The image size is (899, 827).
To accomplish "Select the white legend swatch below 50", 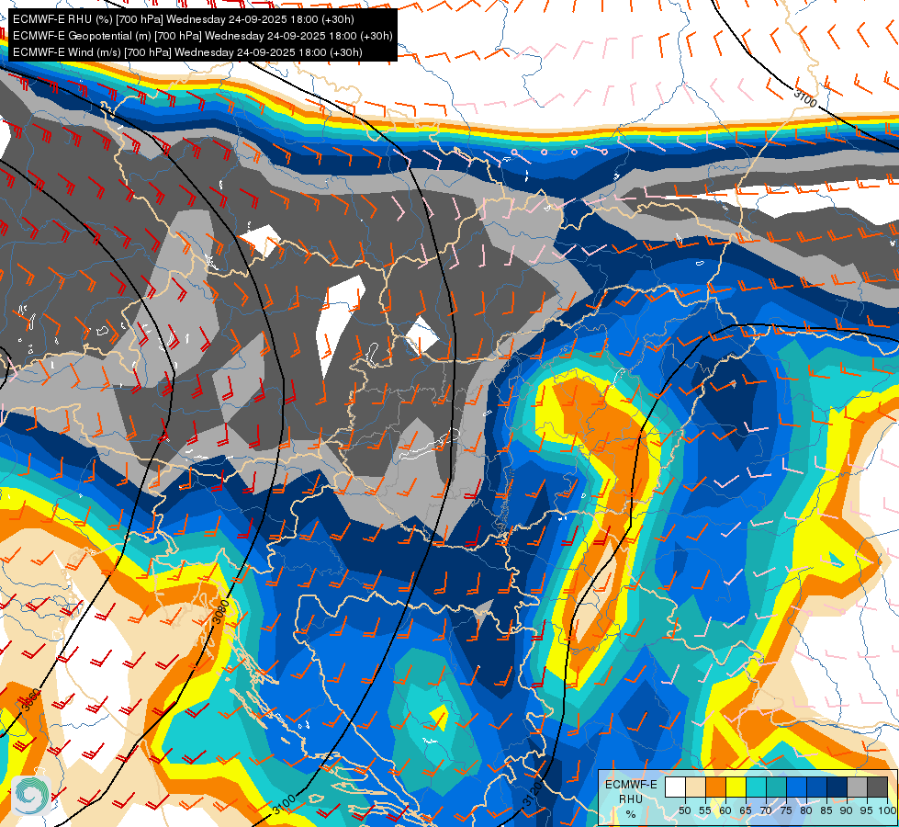I will (675, 787).
